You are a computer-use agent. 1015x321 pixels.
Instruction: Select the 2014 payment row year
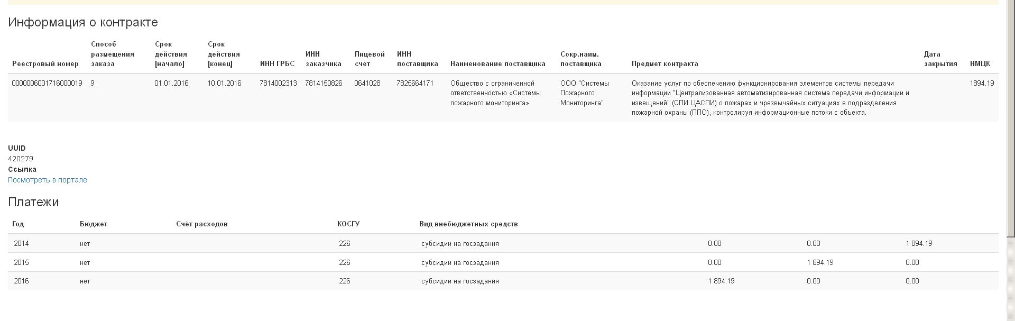(x=21, y=244)
